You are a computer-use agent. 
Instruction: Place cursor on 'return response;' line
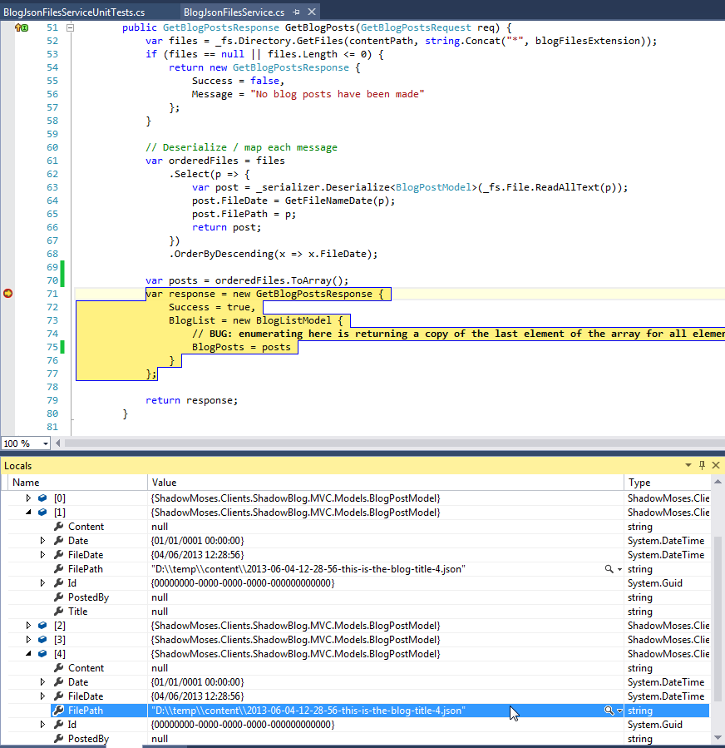click(191, 400)
